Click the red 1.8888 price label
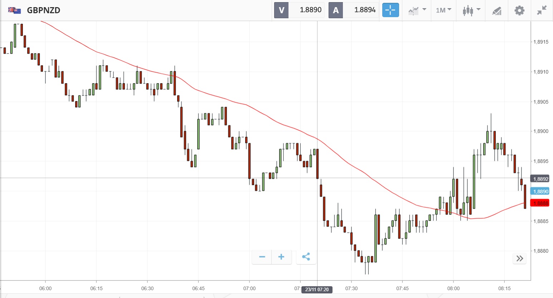This screenshot has height=298, width=553. (x=540, y=203)
